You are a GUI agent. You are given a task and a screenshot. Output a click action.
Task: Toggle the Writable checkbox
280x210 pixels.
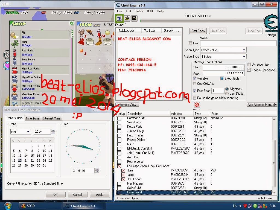[195, 78]
